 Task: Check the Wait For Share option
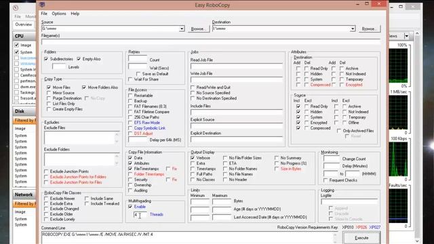130,79
